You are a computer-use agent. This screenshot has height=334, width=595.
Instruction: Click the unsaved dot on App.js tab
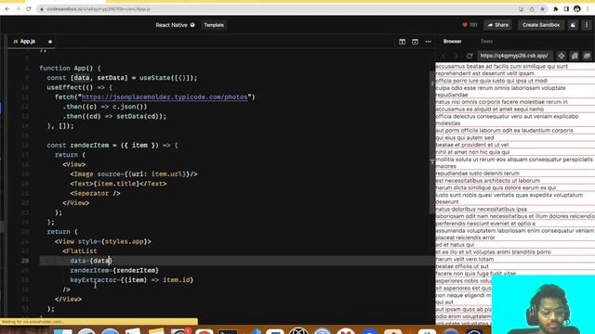pyautogui.click(x=50, y=42)
